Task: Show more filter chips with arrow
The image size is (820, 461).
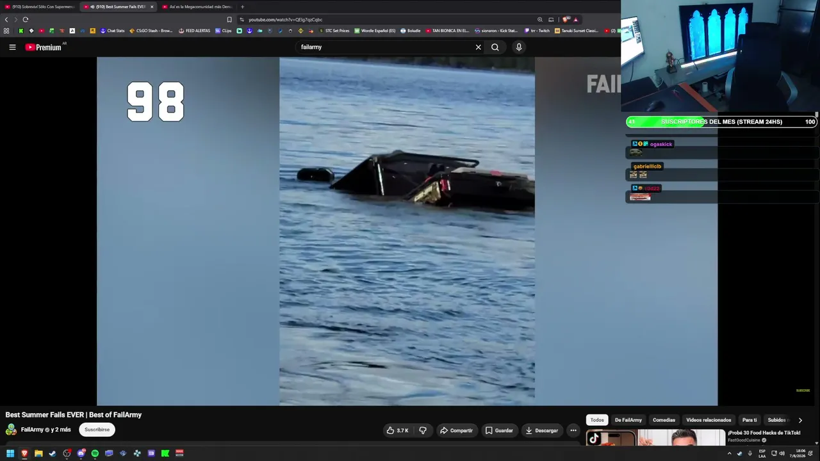Action: click(x=800, y=420)
